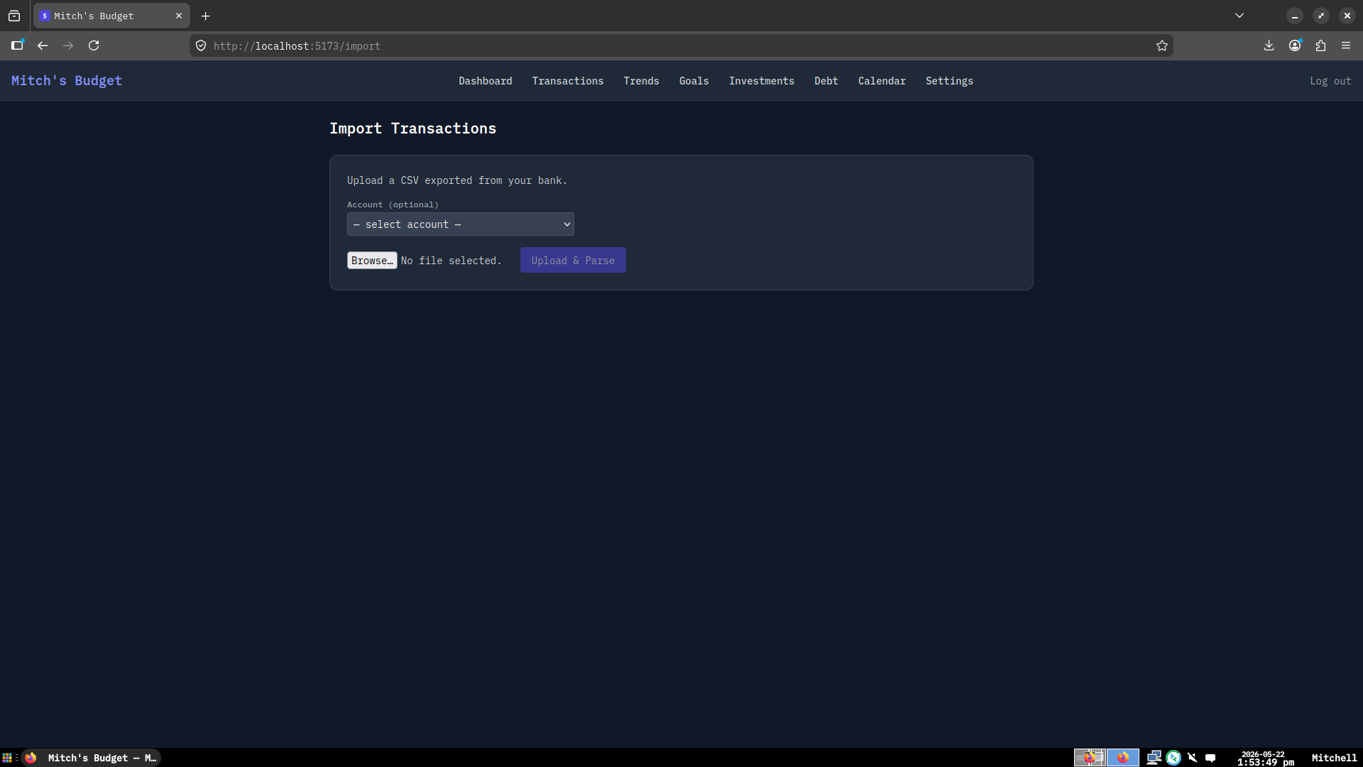Switch to the first workspace pager thumbnail

coord(1090,758)
